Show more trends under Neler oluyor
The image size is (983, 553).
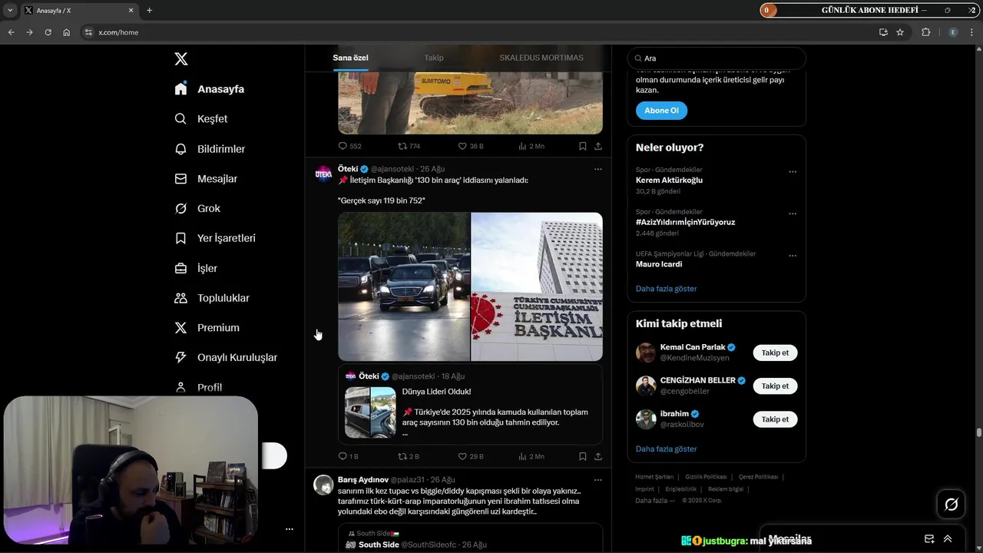coord(666,289)
